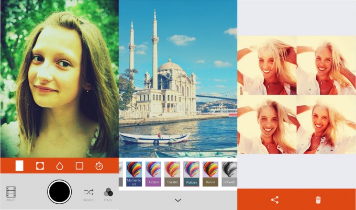Screen dimensions: 356x210
Task: Toggle the vignette effect icon
Action: (40, 166)
